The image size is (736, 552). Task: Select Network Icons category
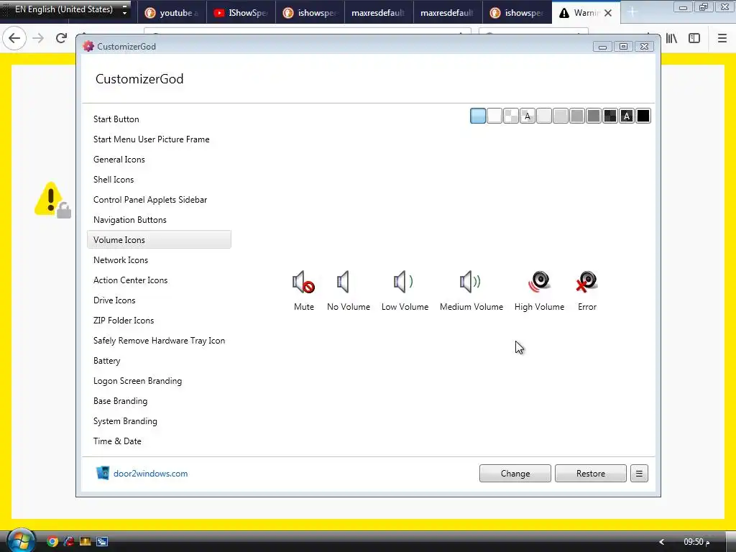[x=159, y=260]
